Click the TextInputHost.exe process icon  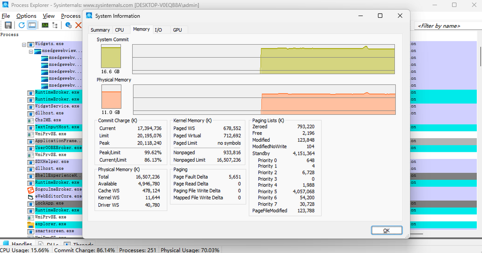click(31, 127)
